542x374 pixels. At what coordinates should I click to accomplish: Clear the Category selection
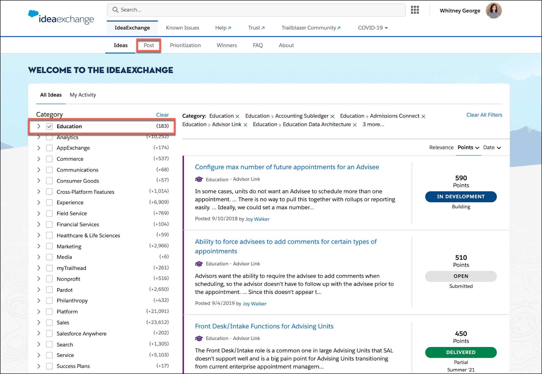[162, 115]
